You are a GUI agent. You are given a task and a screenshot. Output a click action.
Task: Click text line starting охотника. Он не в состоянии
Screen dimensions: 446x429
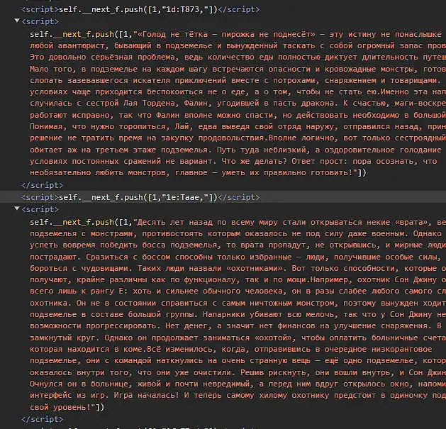[x=238, y=303]
